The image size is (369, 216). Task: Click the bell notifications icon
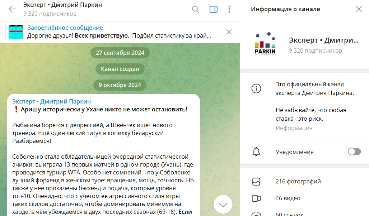(256, 152)
